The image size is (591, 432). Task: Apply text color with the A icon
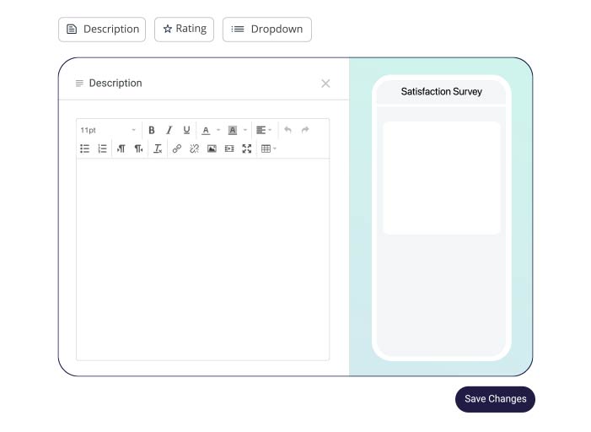click(206, 130)
